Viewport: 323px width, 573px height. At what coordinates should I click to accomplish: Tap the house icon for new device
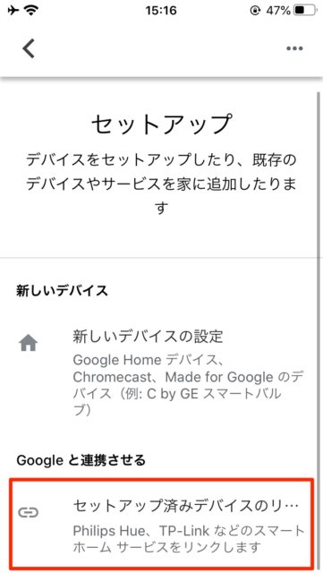29,344
